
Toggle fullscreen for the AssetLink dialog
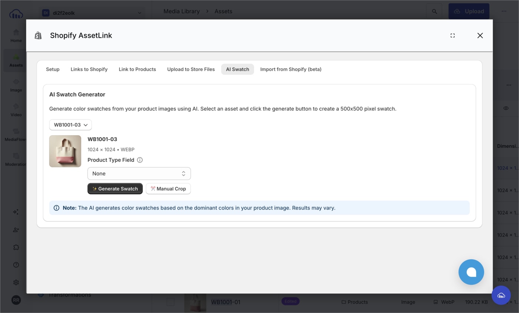(x=453, y=36)
